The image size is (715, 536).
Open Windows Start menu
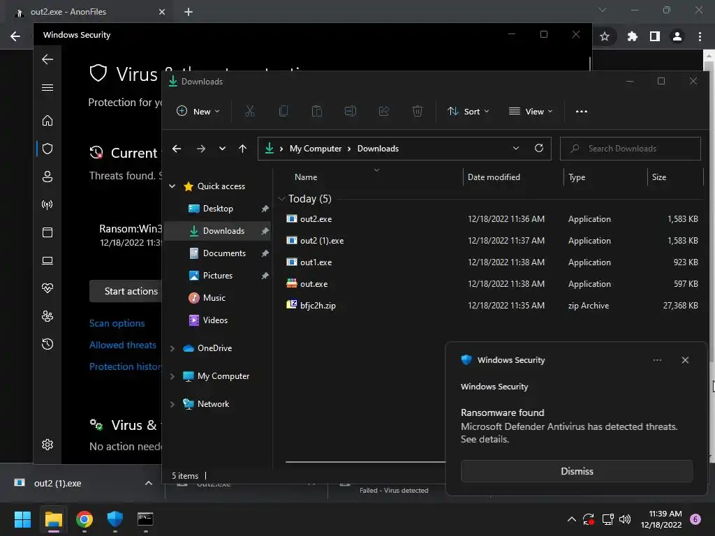pos(22,519)
